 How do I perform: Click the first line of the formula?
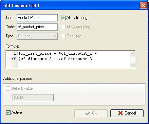pos(57,53)
